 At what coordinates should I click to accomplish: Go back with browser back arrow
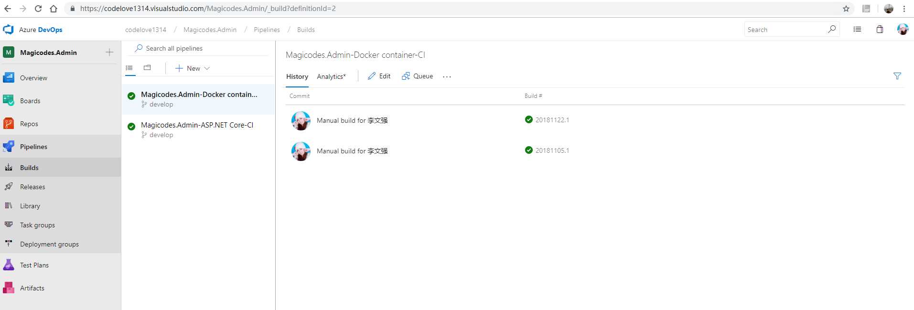[x=8, y=9]
